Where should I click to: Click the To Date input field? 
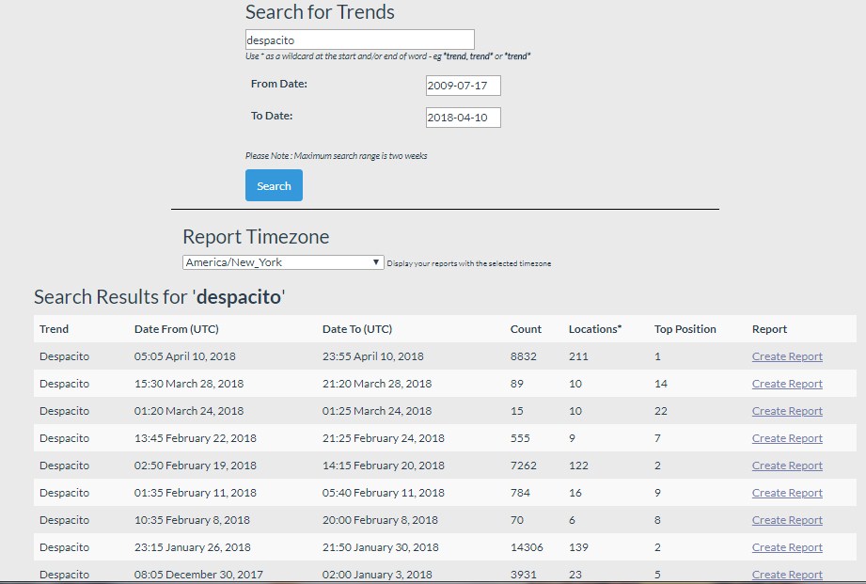pyautogui.click(x=463, y=118)
